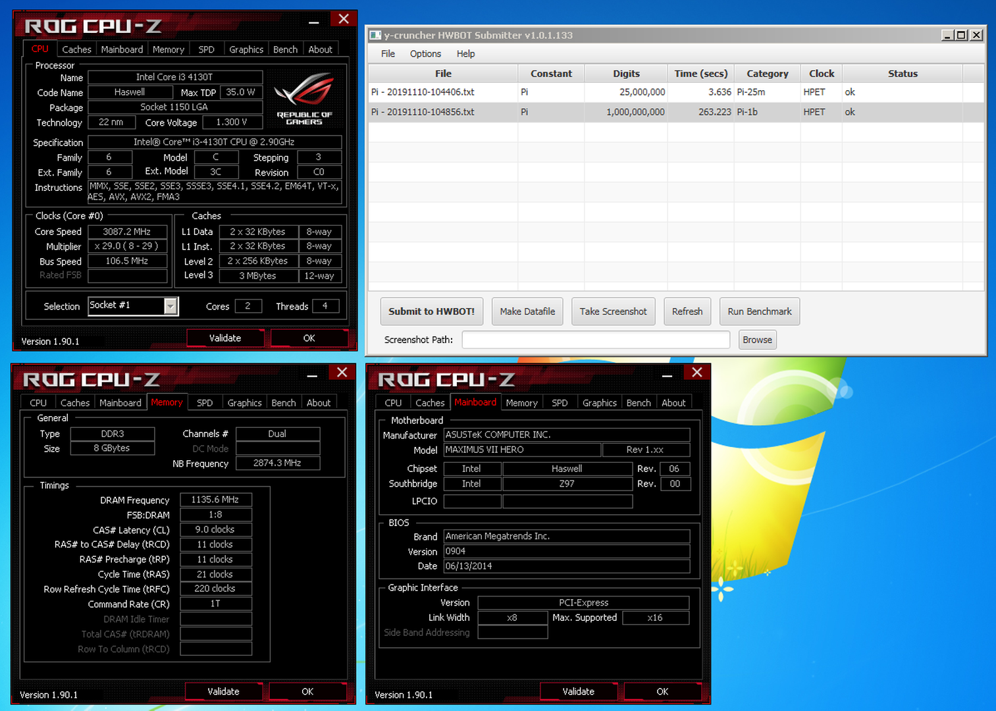
Task: Open CPU tab in Mainboard CPU-Z window
Action: coord(393,403)
